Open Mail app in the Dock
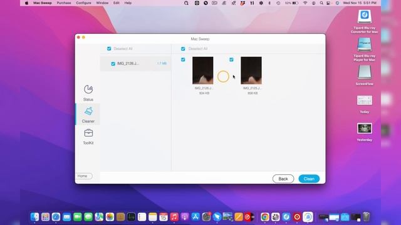Viewport: 401px width, 225px height. point(67,217)
